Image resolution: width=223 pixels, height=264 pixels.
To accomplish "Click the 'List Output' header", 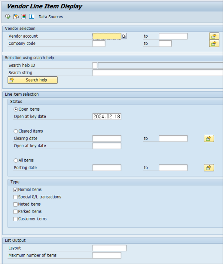I will click(x=15, y=241).
